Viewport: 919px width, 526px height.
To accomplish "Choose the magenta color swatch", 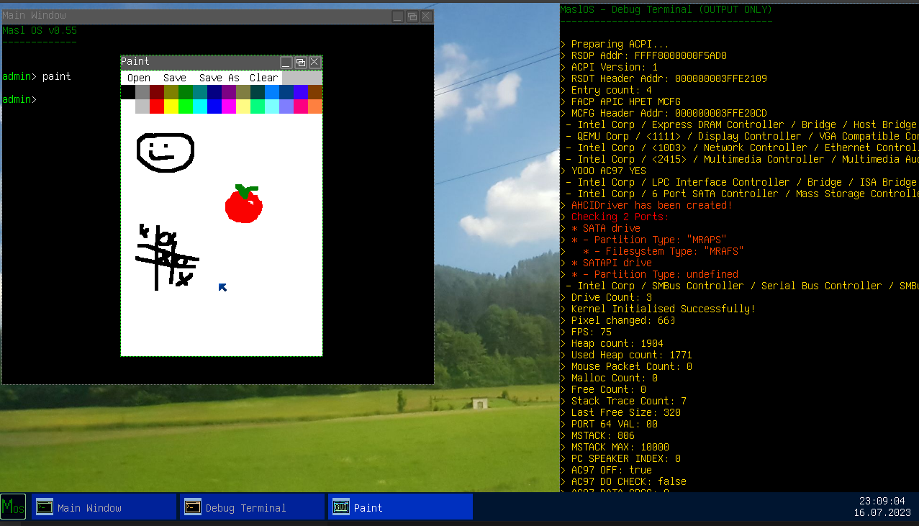I will click(229, 106).
